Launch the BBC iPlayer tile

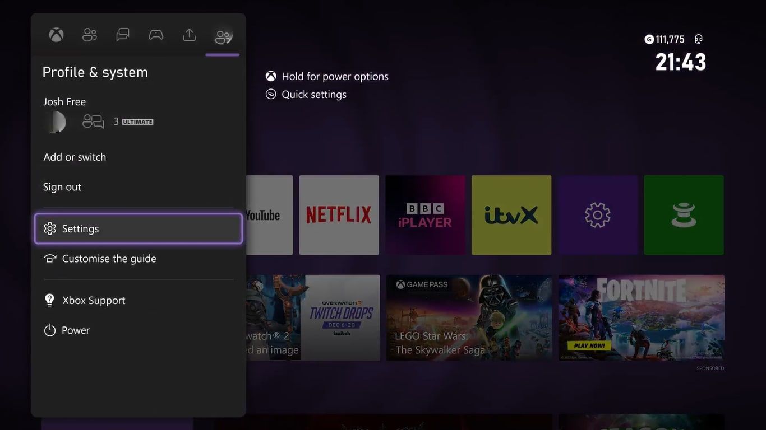425,215
